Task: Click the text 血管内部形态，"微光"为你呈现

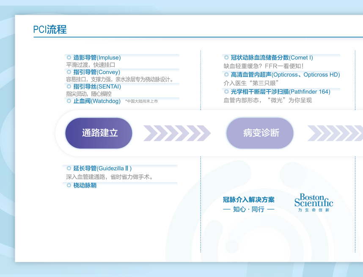Action: pos(268,100)
